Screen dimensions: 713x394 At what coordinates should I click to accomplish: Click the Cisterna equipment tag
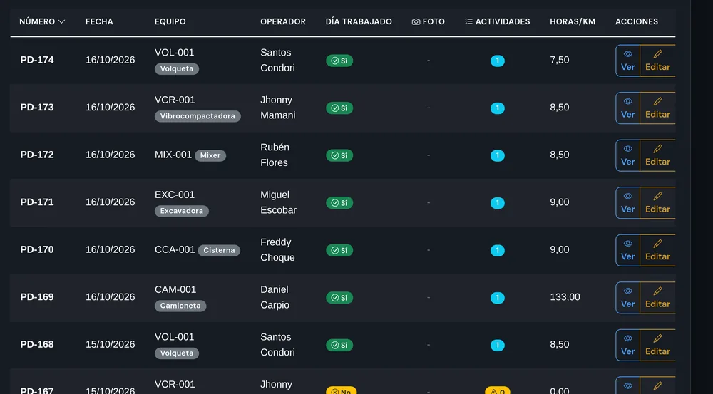tap(219, 250)
